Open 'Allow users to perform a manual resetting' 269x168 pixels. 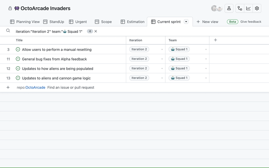pos(57,49)
